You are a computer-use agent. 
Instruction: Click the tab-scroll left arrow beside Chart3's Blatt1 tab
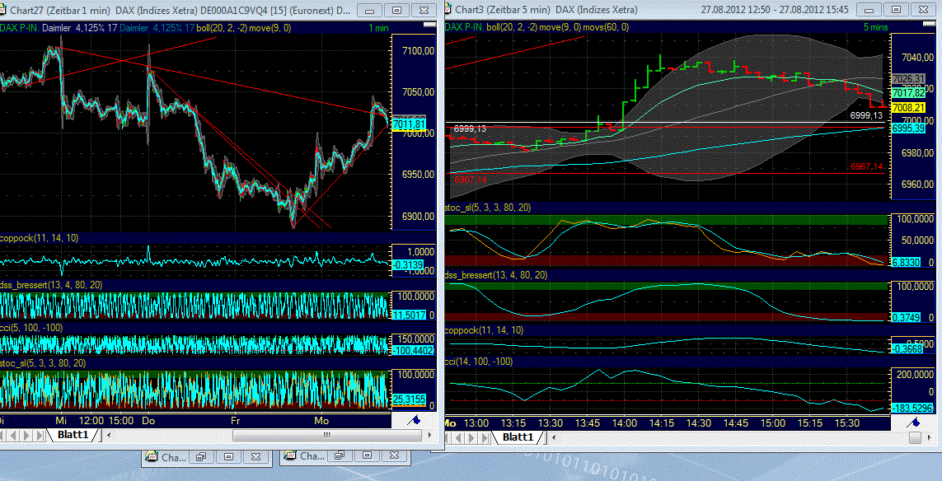[553, 437]
